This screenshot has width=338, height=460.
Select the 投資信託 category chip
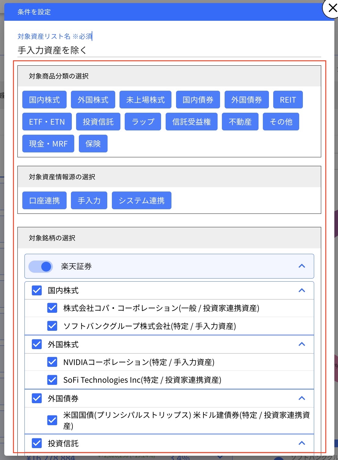pyautogui.click(x=98, y=121)
